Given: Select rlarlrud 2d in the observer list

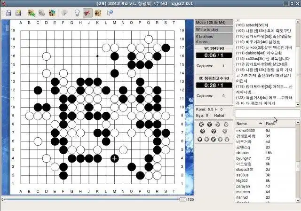Looking at the screenshot, I should [x=265, y=197].
